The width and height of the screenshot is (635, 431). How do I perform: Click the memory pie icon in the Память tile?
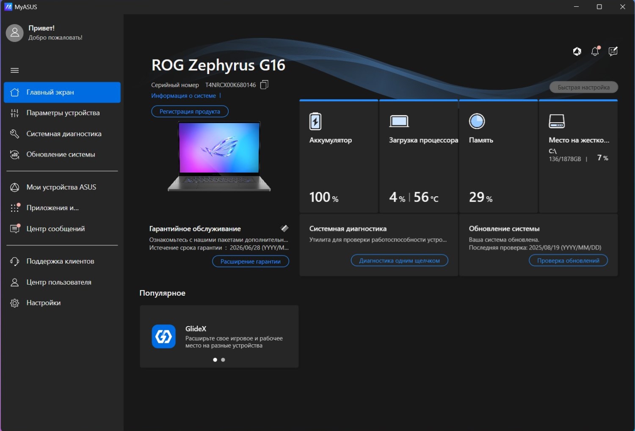point(477,121)
